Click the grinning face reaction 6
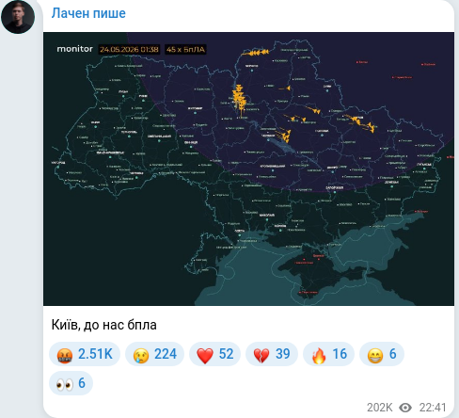459x418 pixels. click(x=382, y=354)
